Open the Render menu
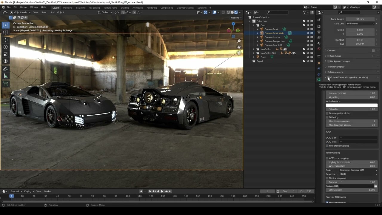This screenshot has height=215, width=382. click(x=24, y=7)
